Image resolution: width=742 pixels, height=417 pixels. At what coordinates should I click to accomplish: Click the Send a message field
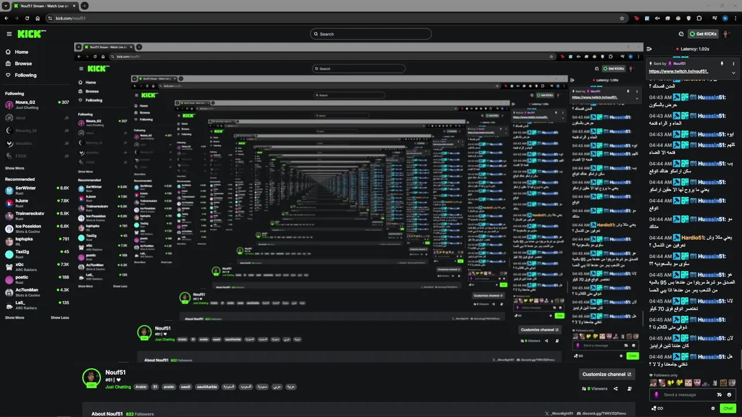tap(693, 394)
